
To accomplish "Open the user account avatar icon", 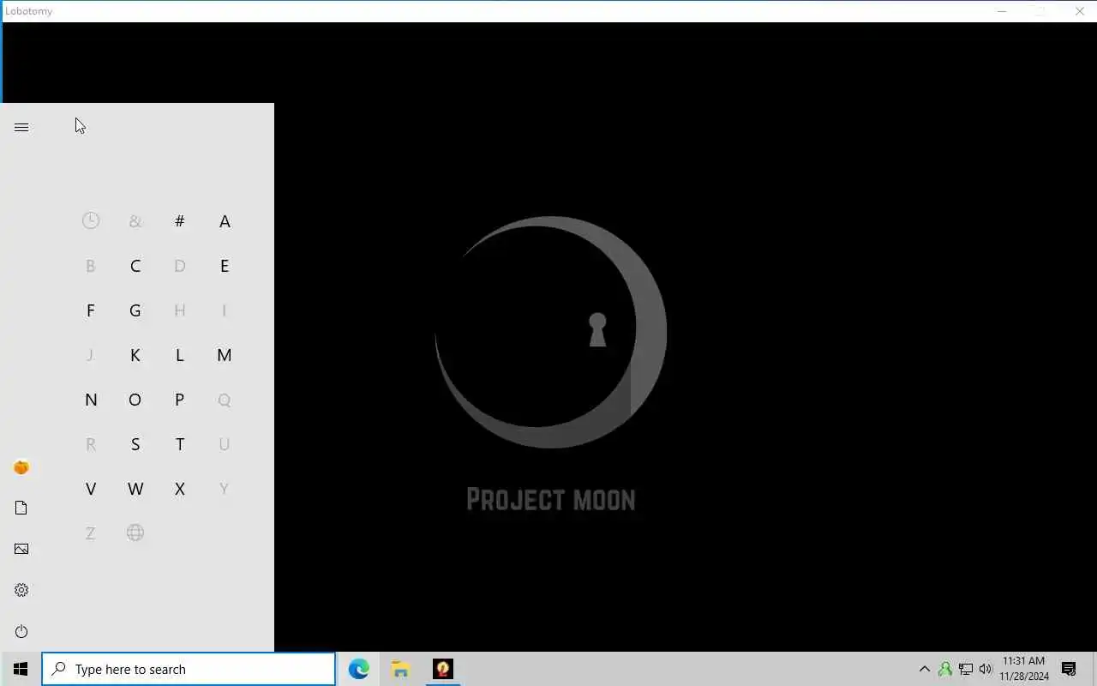I will (21, 467).
